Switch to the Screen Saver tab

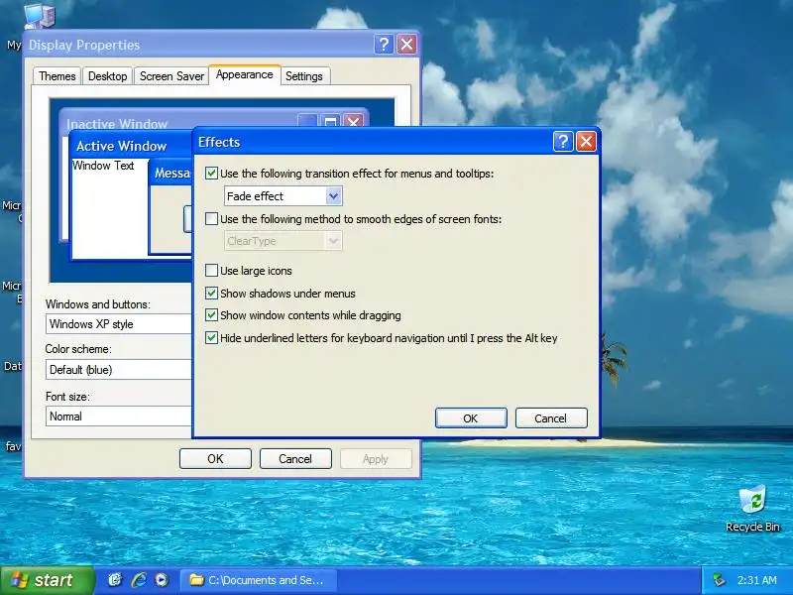point(171,76)
